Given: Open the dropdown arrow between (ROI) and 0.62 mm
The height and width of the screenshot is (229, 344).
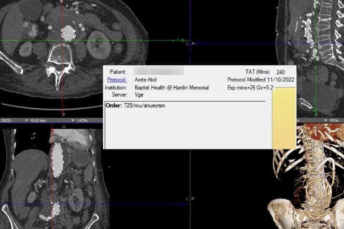Looking at the screenshot, I should point(27,121).
